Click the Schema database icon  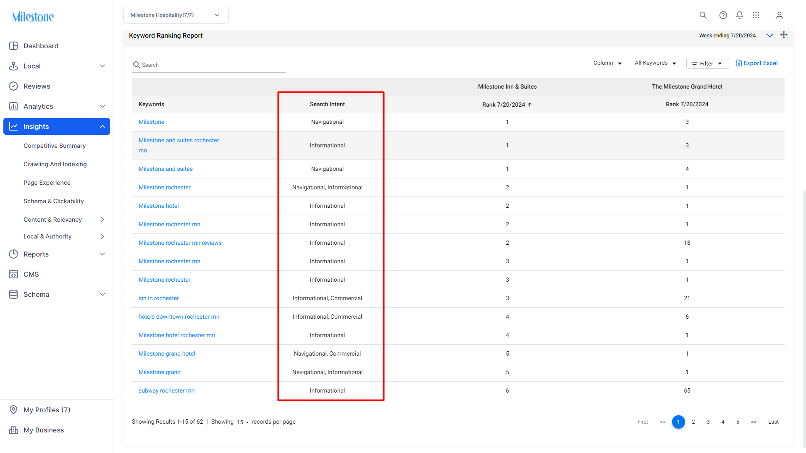click(x=13, y=294)
